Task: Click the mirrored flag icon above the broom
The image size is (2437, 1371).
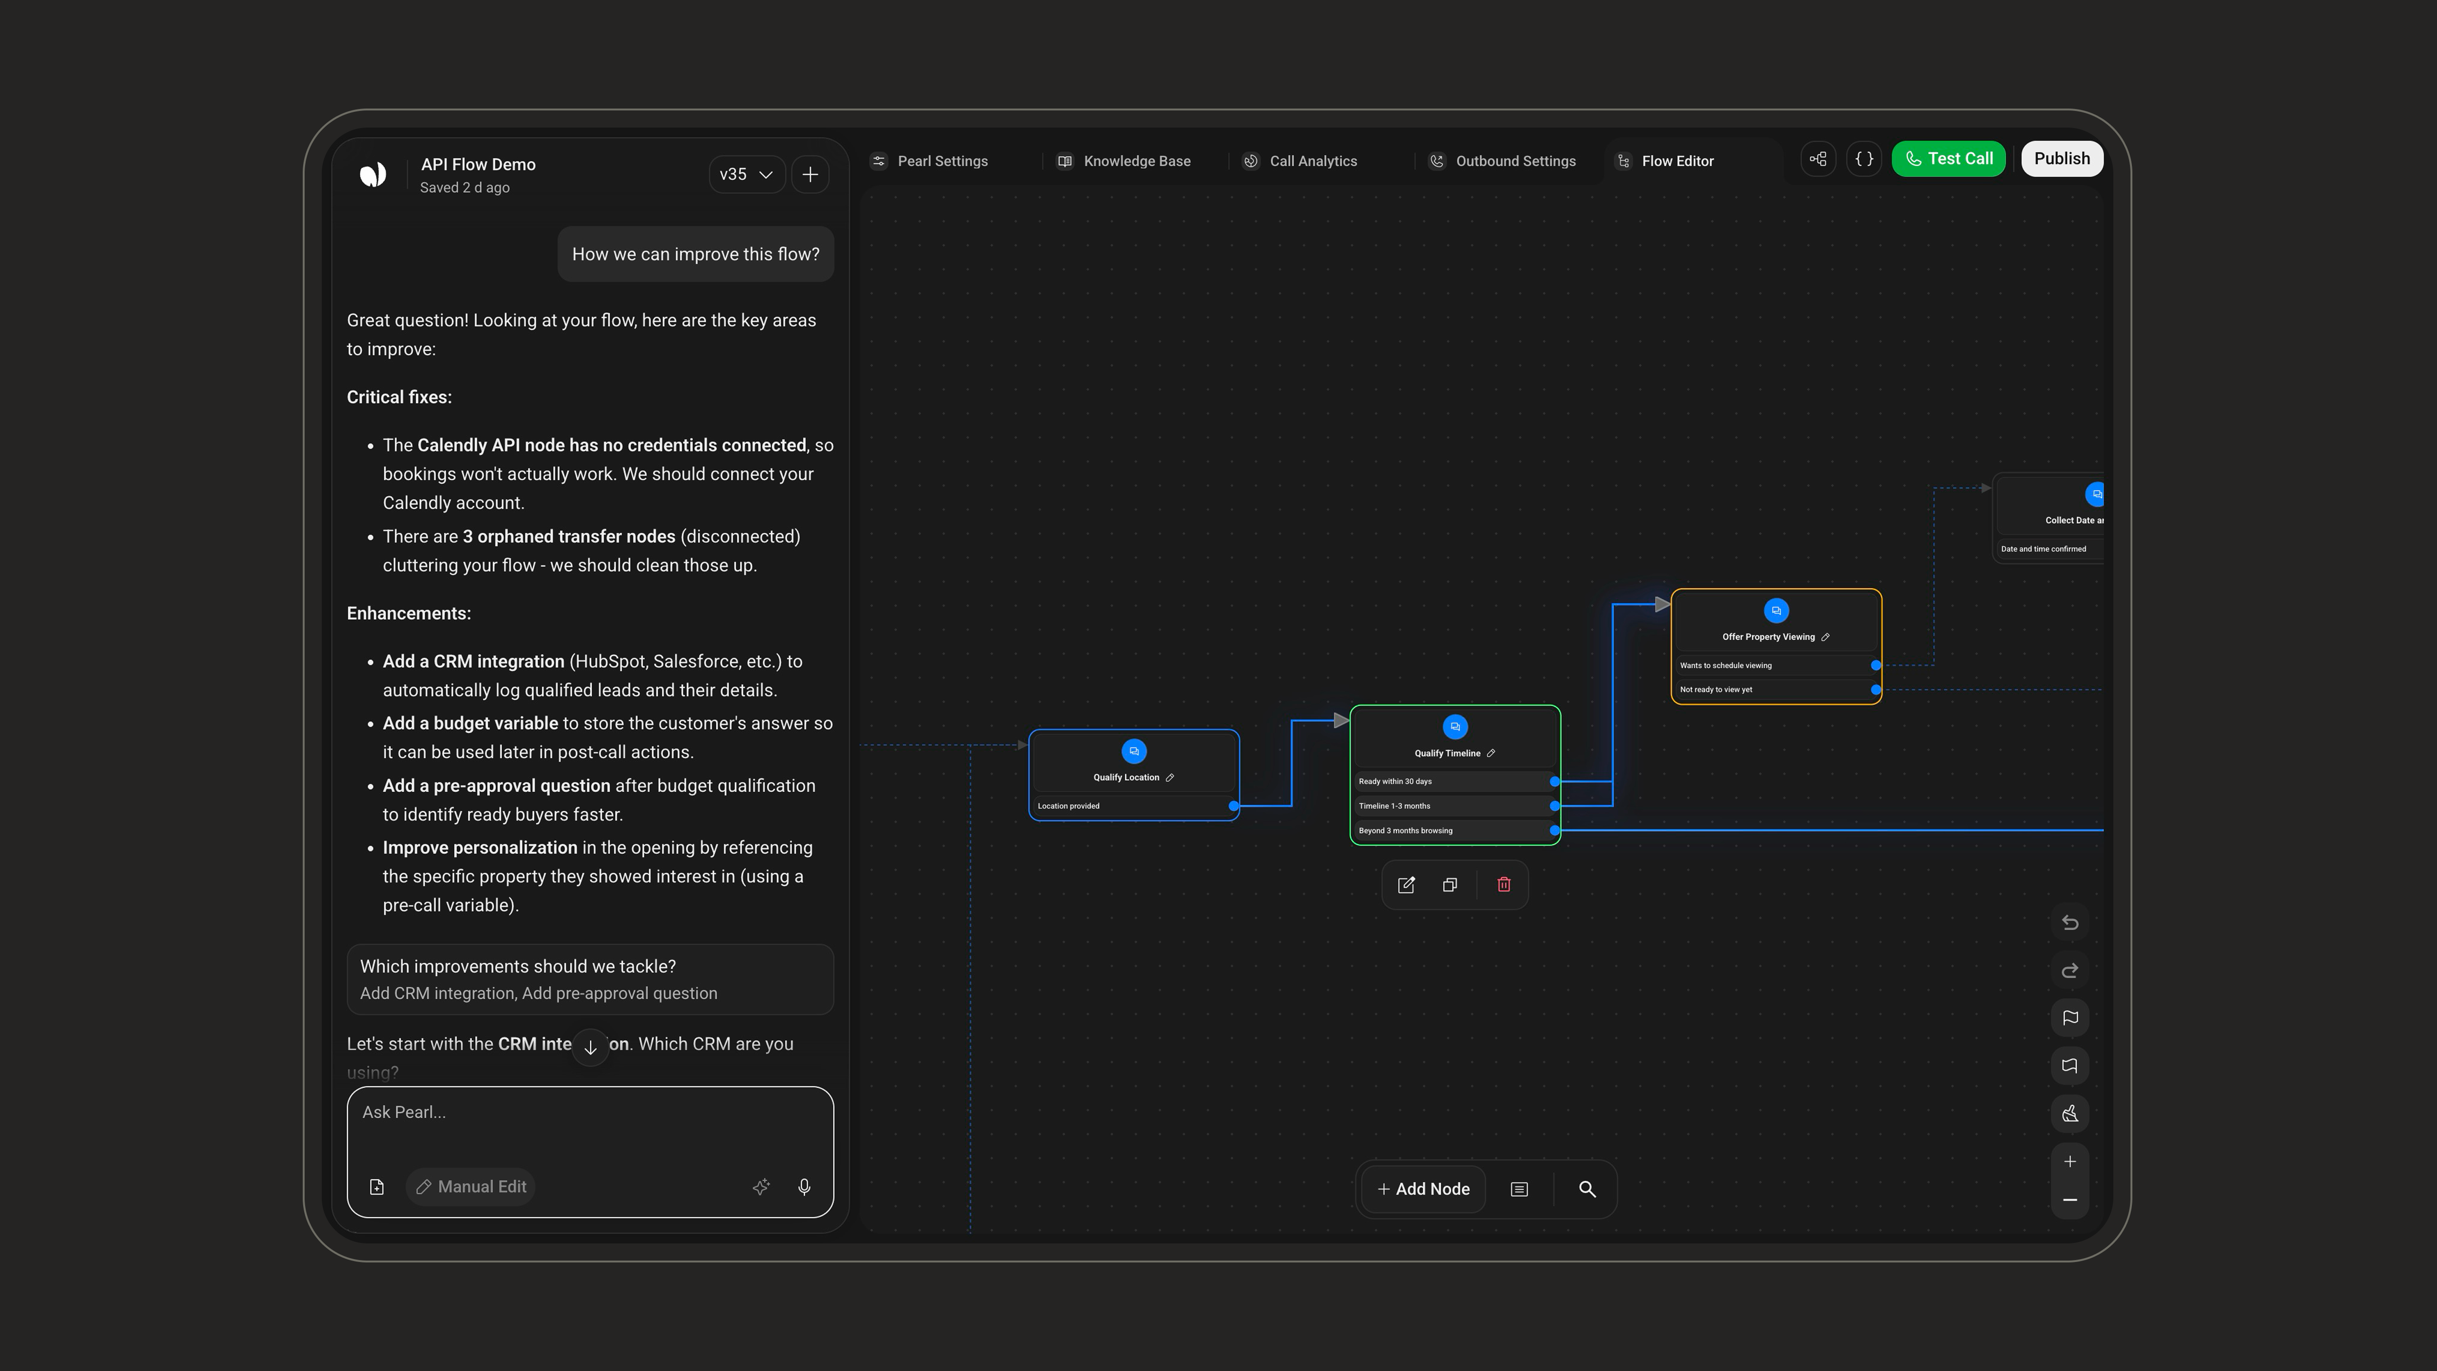Action: tap(2070, 1066)
